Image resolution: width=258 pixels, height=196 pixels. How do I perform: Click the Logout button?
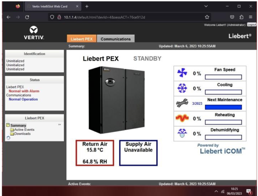252,25
